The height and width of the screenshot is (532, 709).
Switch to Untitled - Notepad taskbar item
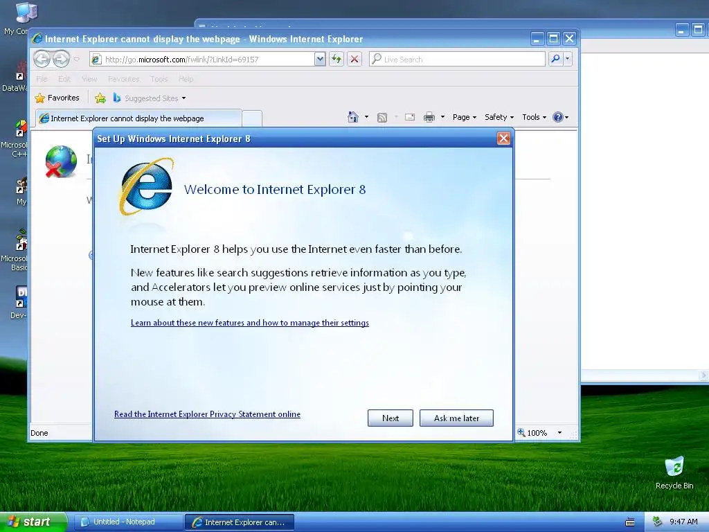click(x=127, y=522)
